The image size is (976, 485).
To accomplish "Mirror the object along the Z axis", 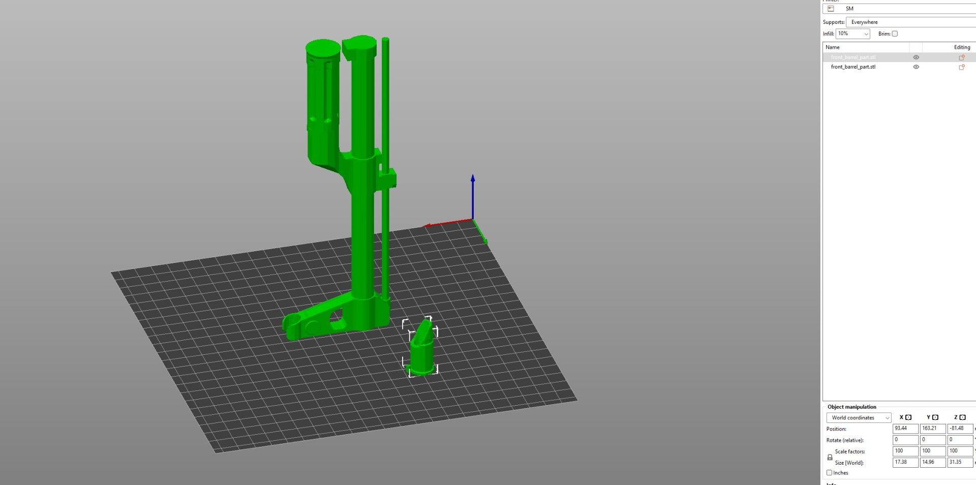I will [962, 417].
